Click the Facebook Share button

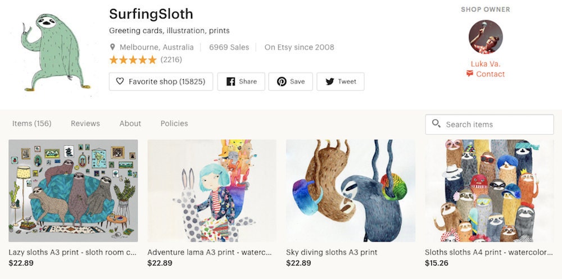point(241,81)
